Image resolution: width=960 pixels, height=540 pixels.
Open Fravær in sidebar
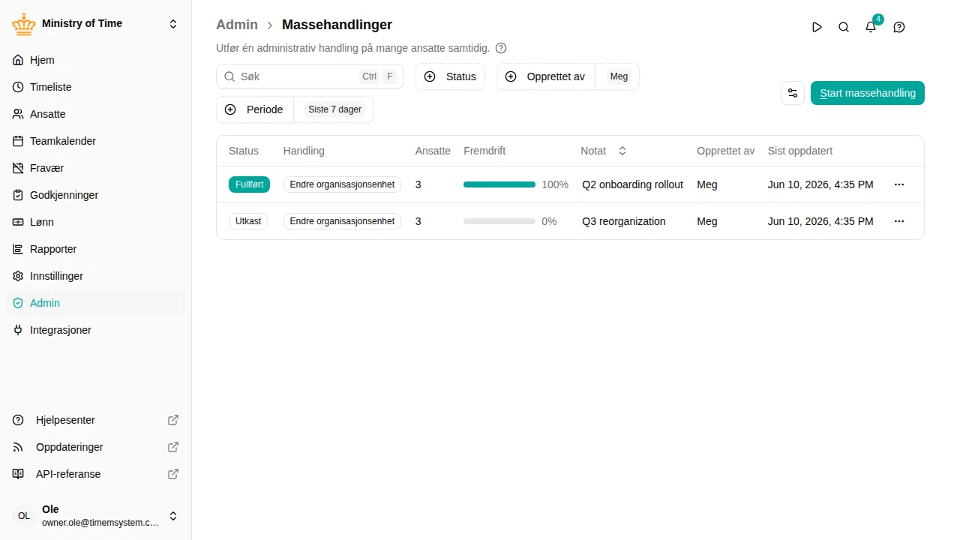click(x=95, y=168)
